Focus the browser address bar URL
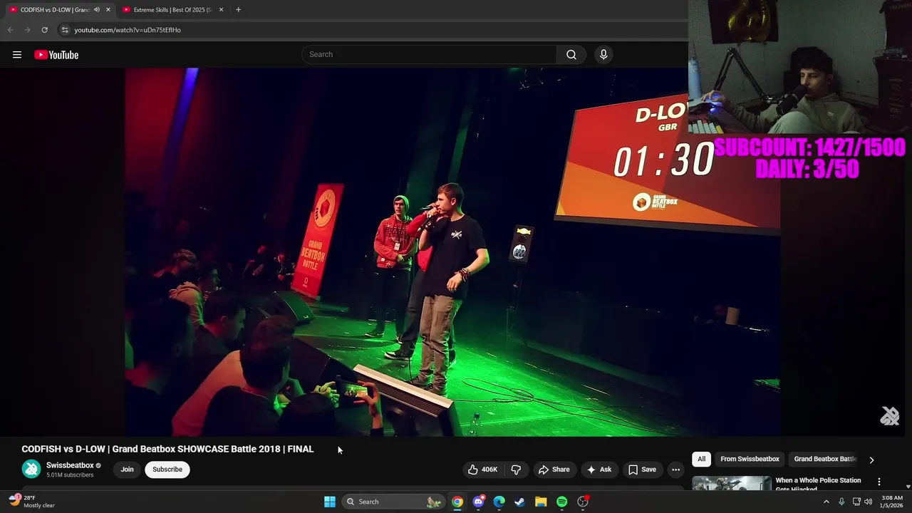 [x=128, y=30]
